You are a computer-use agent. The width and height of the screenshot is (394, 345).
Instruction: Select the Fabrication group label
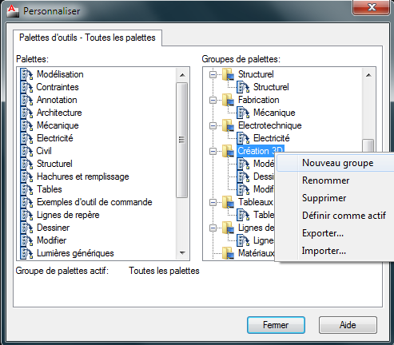[259, 100]
